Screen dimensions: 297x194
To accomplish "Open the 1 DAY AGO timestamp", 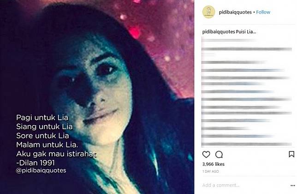I will point(210,171).
